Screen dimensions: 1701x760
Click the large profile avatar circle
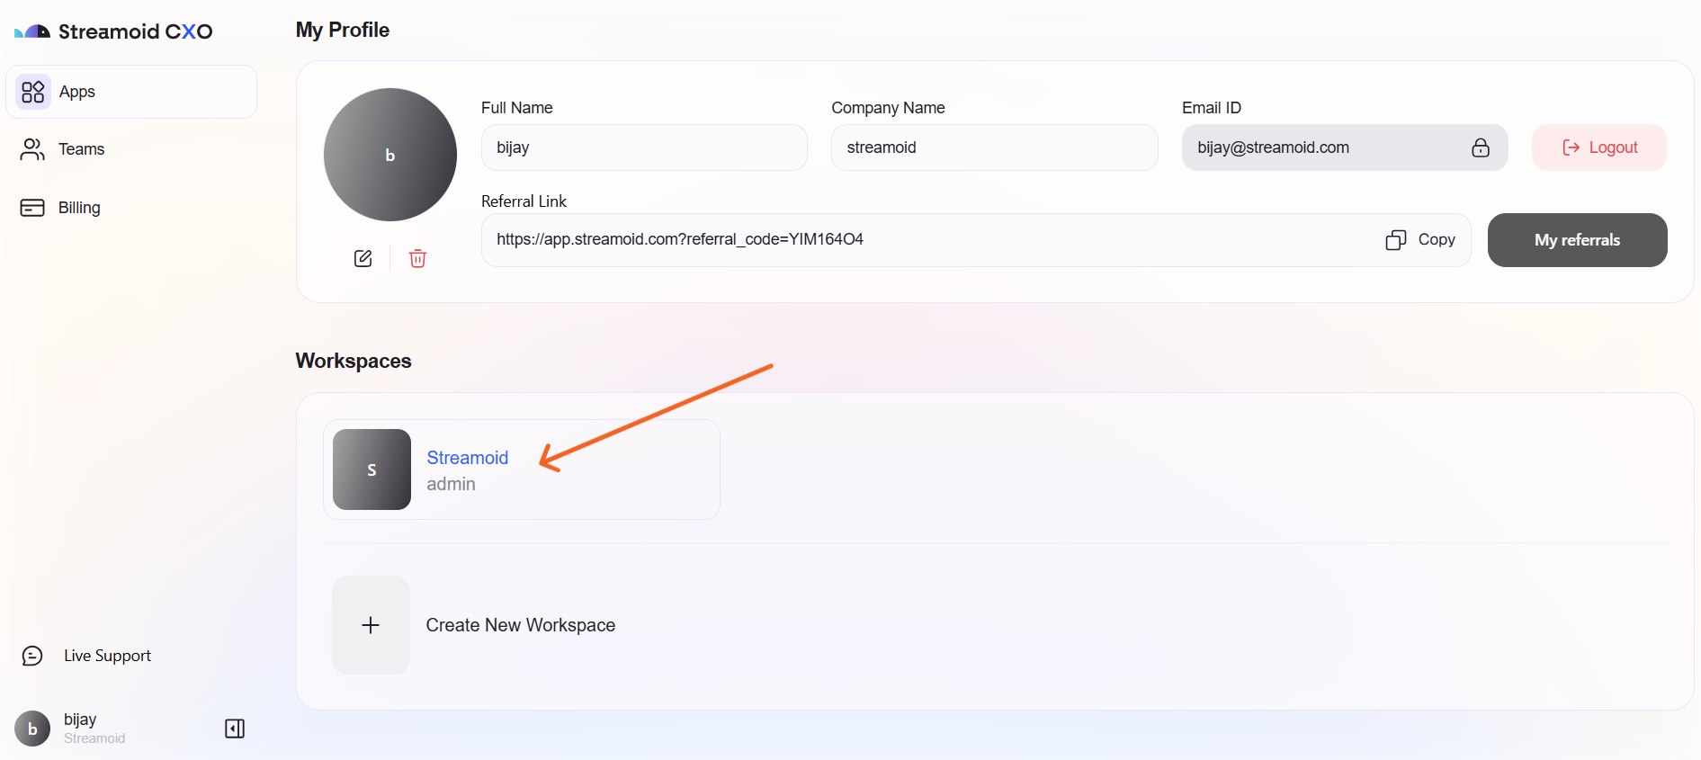pos(389,155)
